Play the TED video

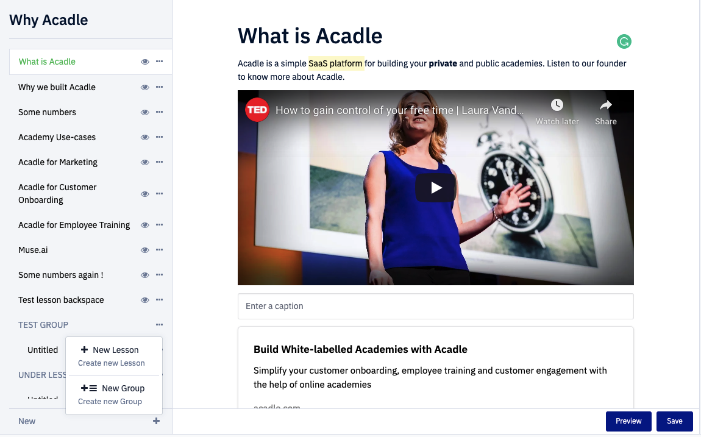[436, 188]
